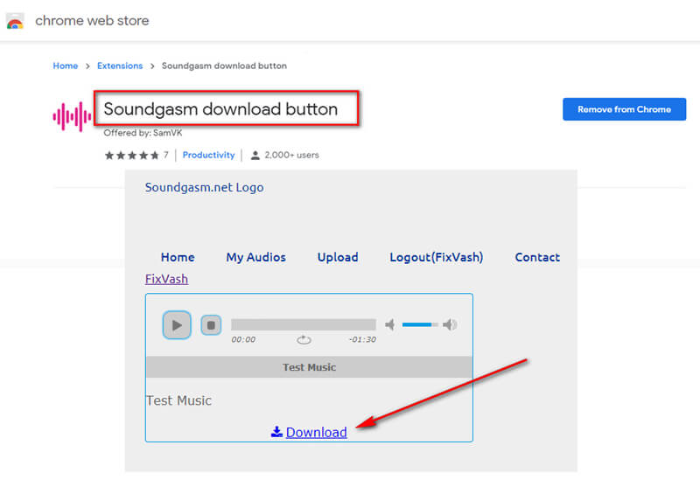This screenshot has height=480, width=700.
Task: Open the FixVash user link
Action: tap(166, 279)
